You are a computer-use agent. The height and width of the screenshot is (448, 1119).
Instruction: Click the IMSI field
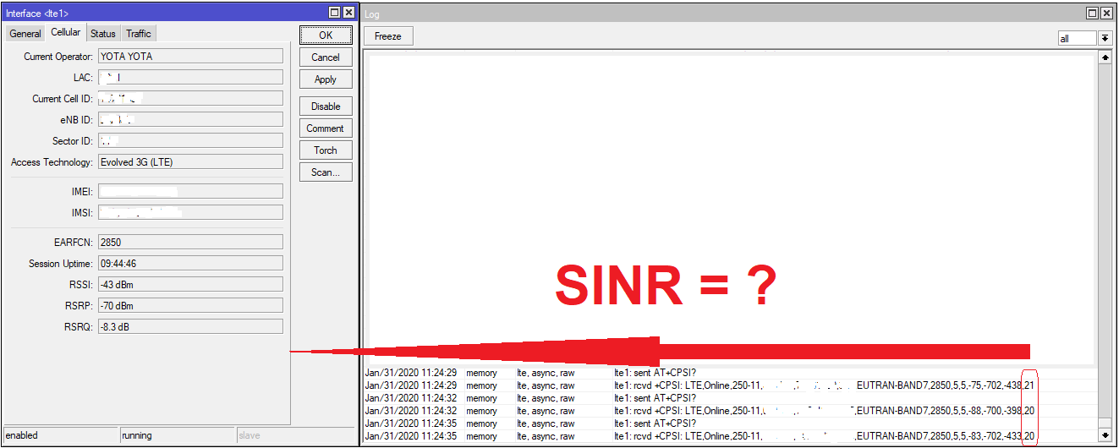click(x=190, y=212)
